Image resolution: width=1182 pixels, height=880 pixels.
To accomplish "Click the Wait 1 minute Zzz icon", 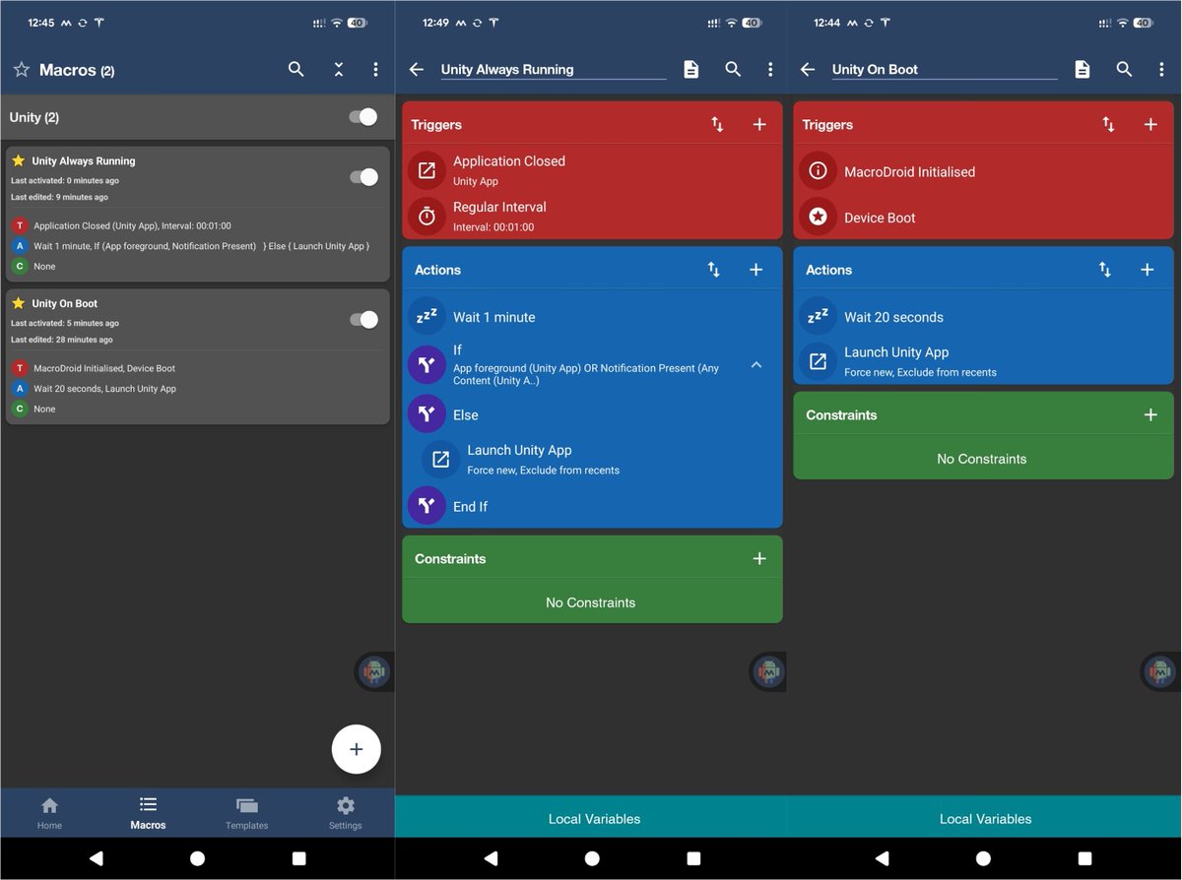I will [427, 316].
